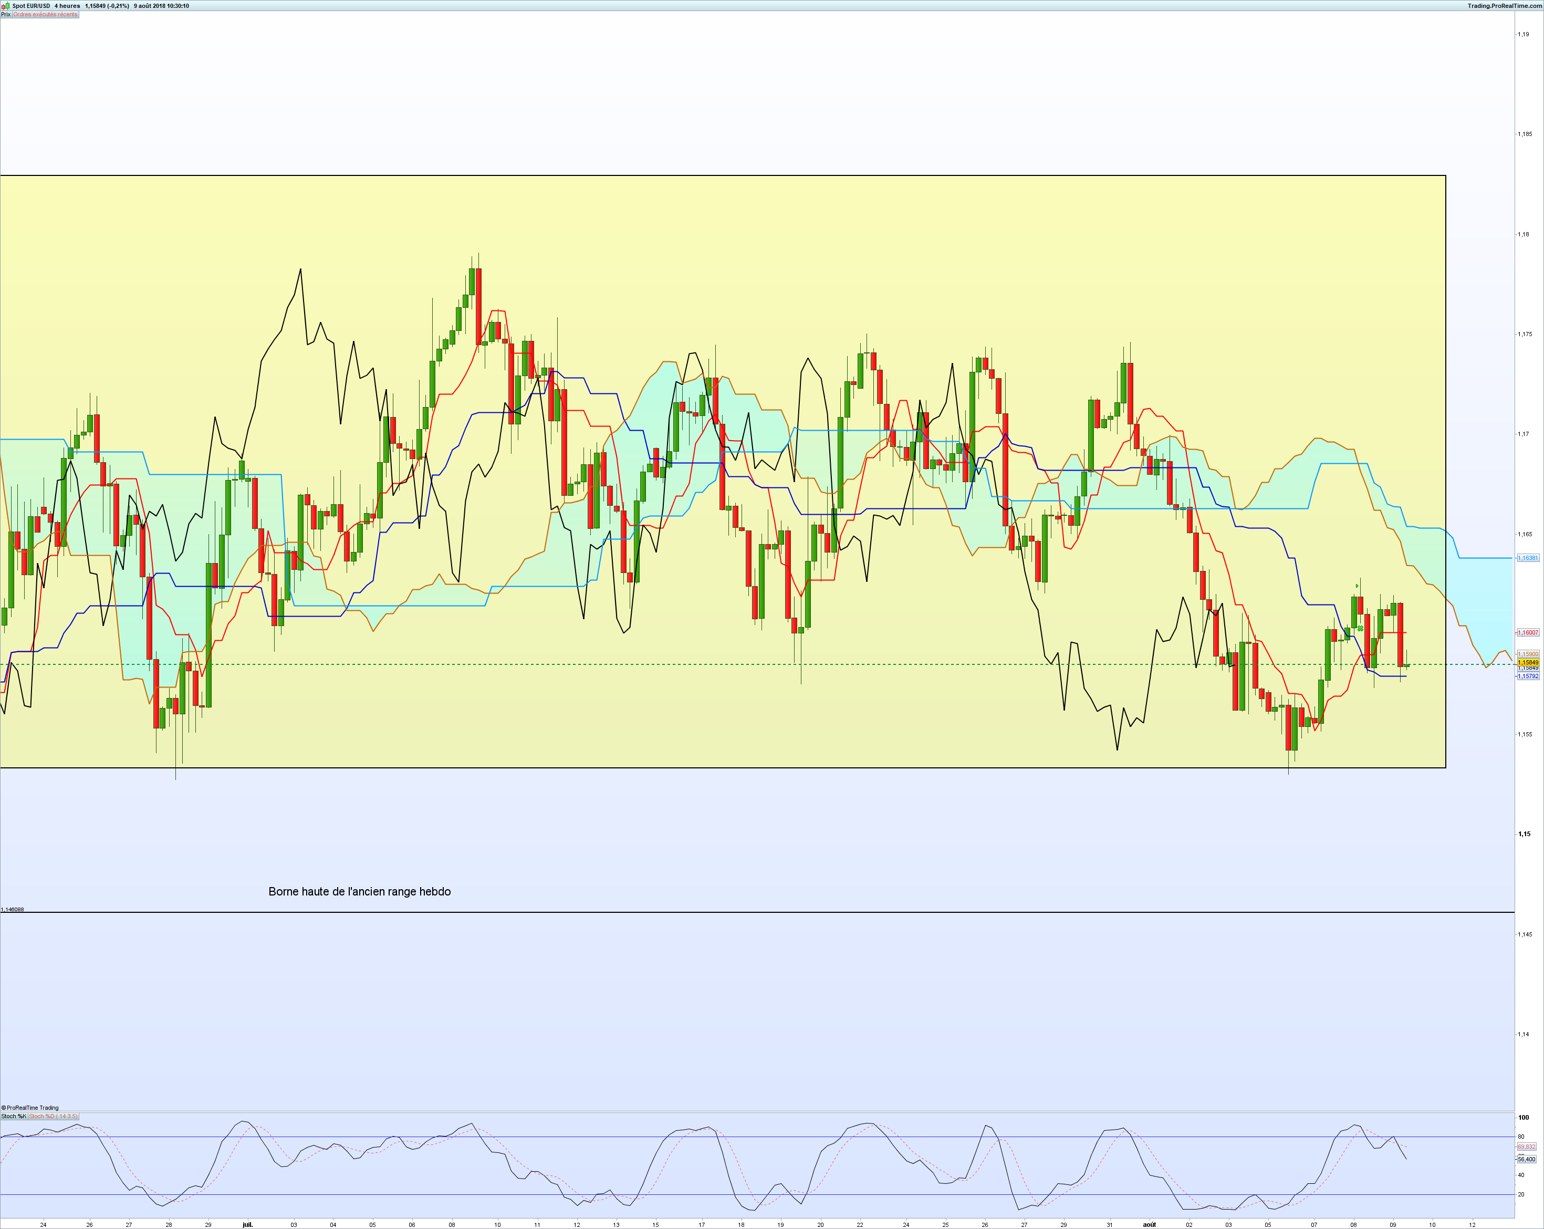Click the 'août' month label on time axis

click(x=1150, y=1225)
